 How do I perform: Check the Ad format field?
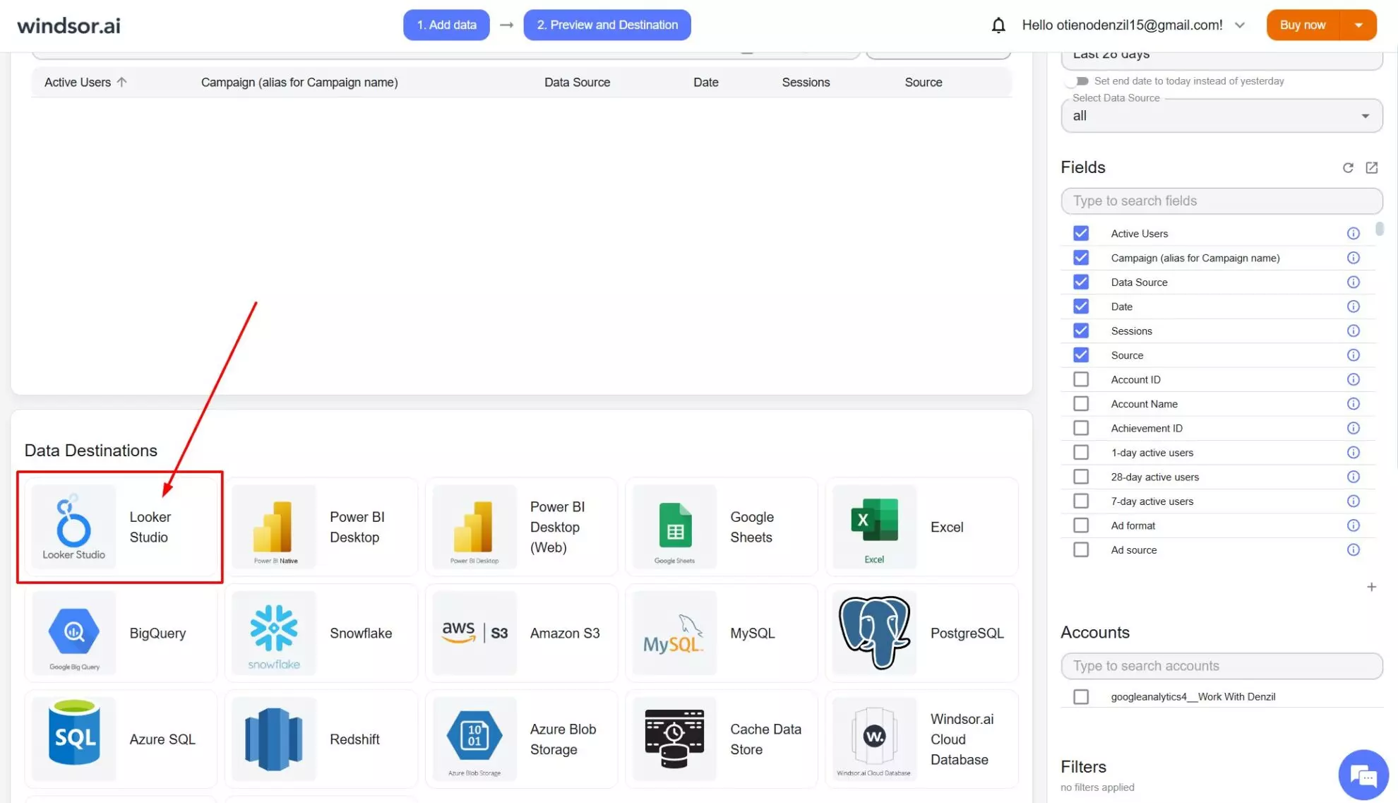click(x=1080, y=525)
